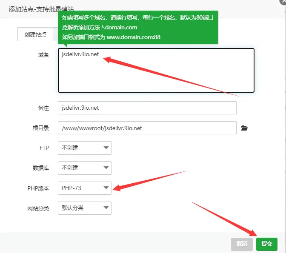Click the 域名 field label

[x=43, y=55]
